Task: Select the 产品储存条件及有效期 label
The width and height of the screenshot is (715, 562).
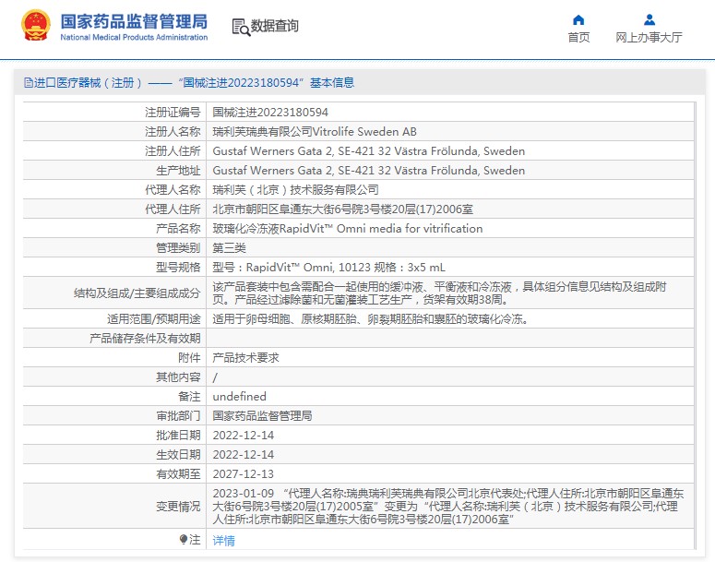Action: (x=145, y=339)
